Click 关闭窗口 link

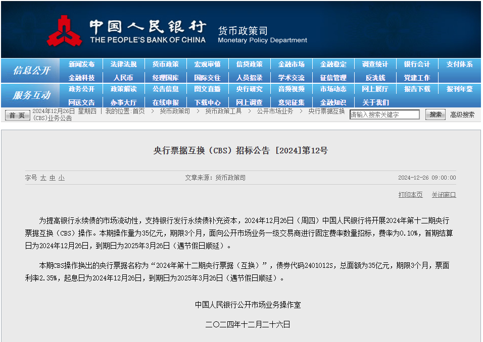click(x=444, y=195)
